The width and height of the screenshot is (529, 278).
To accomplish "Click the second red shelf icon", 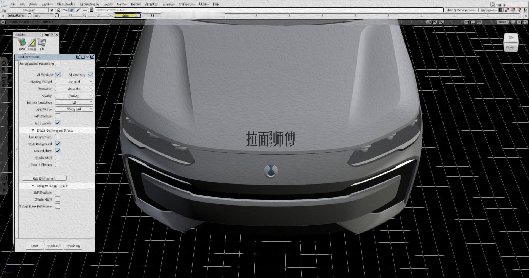I will [513, 10].
